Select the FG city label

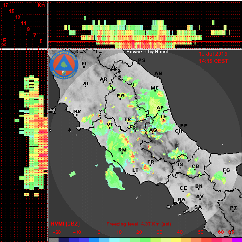pos(227,170)
